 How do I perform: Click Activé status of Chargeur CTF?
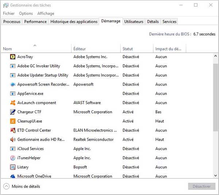[128, 112]
